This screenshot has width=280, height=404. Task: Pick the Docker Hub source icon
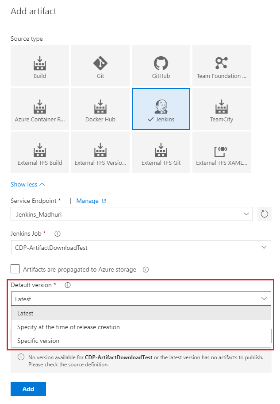100,109
